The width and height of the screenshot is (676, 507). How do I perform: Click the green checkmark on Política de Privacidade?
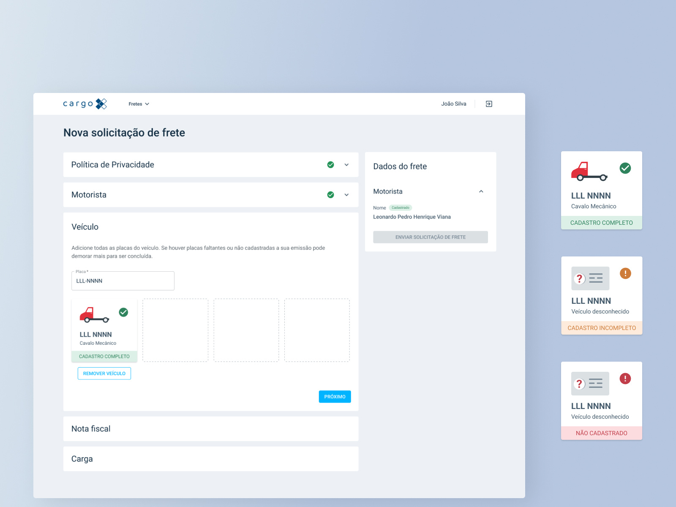(330, 165)
